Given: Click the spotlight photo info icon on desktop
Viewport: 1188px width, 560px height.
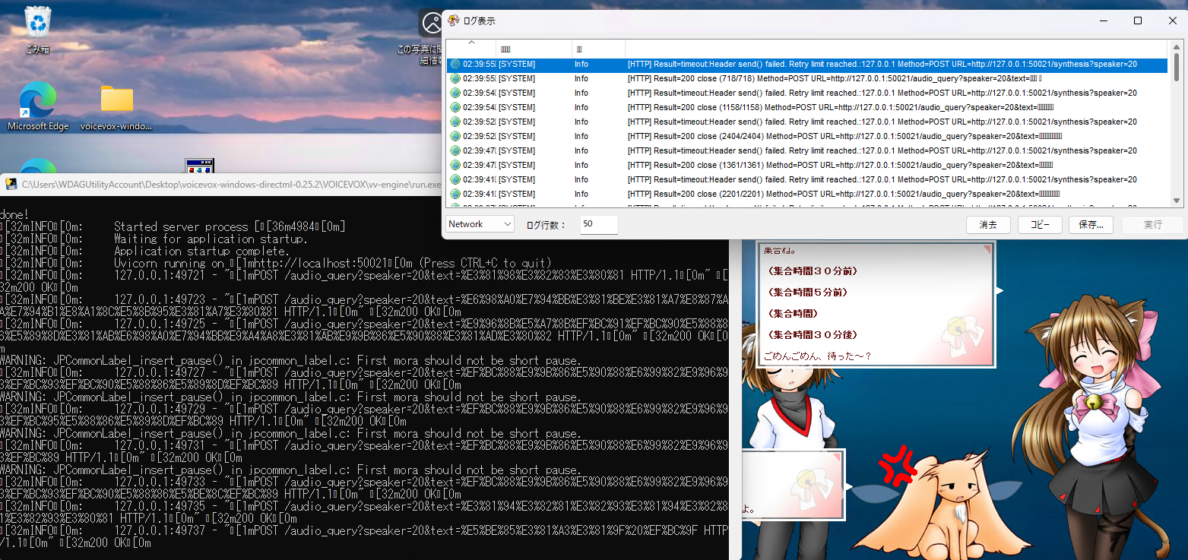Looking at the screenshot, I should click(431, 23).
